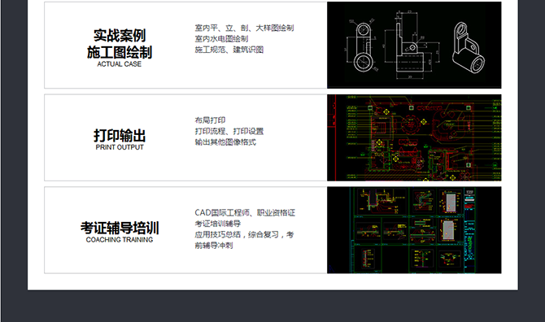Click the 考证培训辅导 text line
Screen dimensions: 545x322
pos(217,224)
